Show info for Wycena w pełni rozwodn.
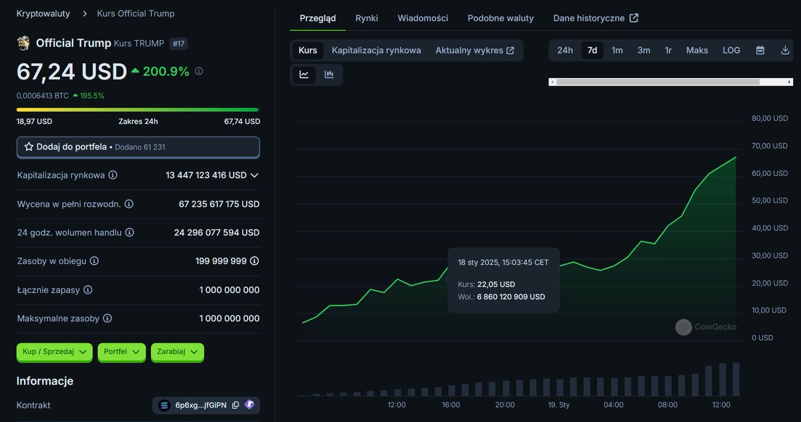This screenshot has height=422, width=801. (x=129, y=204)
